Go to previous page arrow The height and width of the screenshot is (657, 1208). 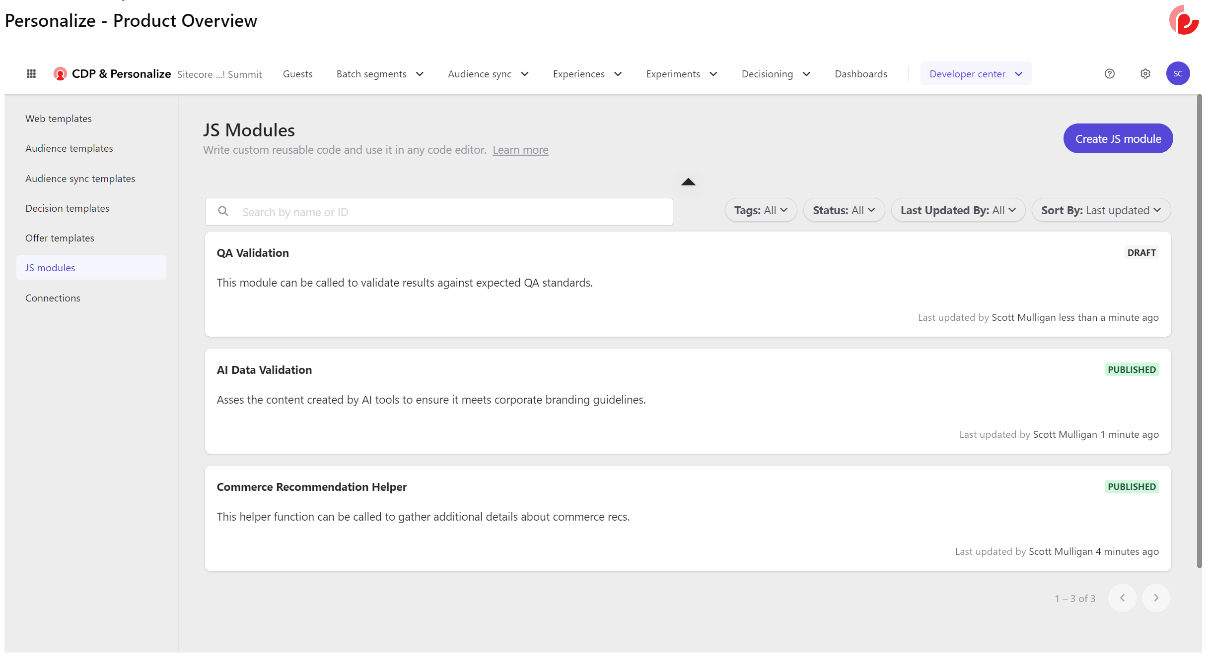click(x=1122, y=598)
